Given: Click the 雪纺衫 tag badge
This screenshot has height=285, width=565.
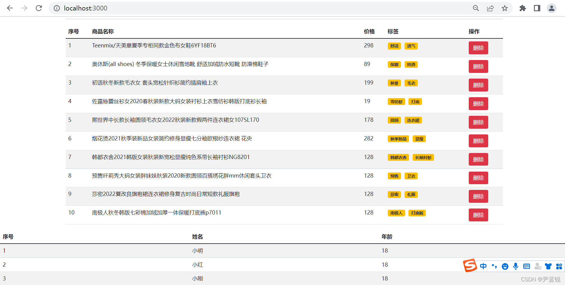Looking at the screenshot, I should pyautogui.click(x=396, y=102).
